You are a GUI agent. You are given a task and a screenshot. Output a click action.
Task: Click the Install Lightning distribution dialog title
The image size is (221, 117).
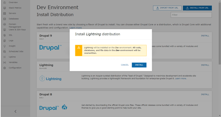pos(98,34)
